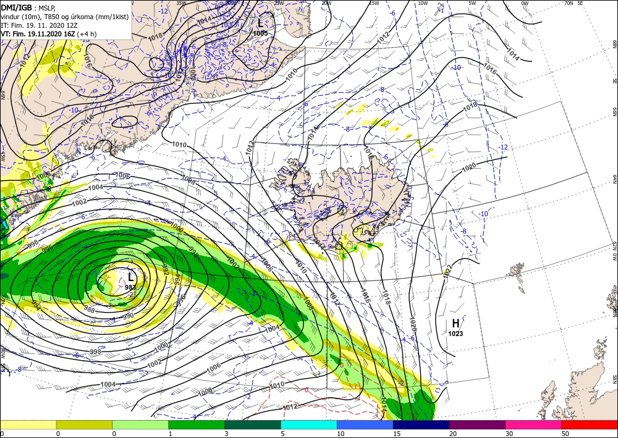The width and height of the screenshot is (618, 438).
Task: Click the legend value '20'
Action: coord(452,434)
